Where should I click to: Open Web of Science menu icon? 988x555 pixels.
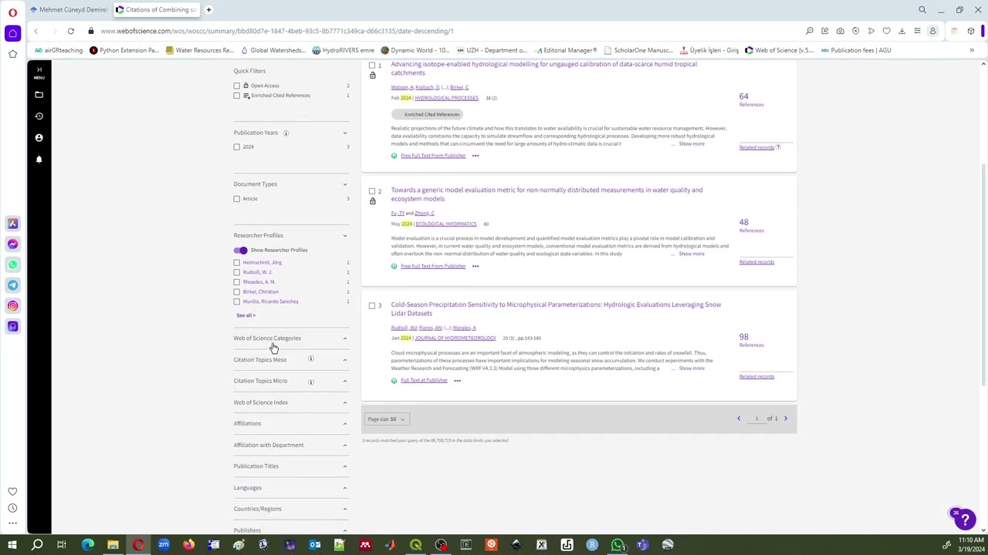tap(39, 72)
